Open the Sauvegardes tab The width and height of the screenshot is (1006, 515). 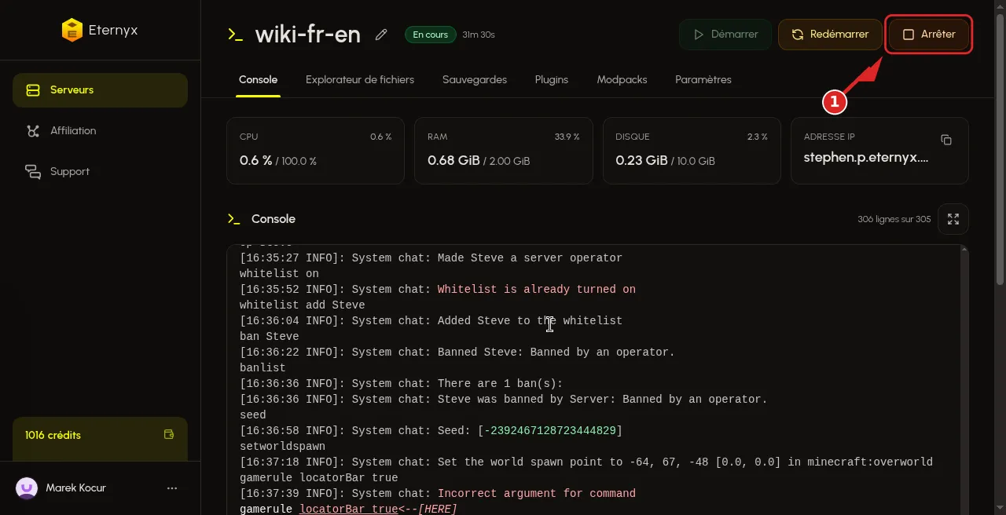tap(475, 80)
